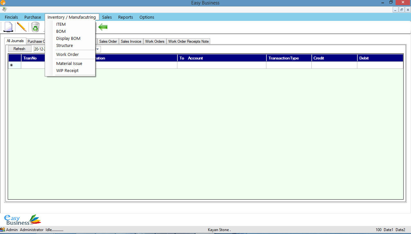Image resolution: width=411 pixels, height=234 pixels.
Task: Switch to the All Journals tab
Action: point(15,41)
